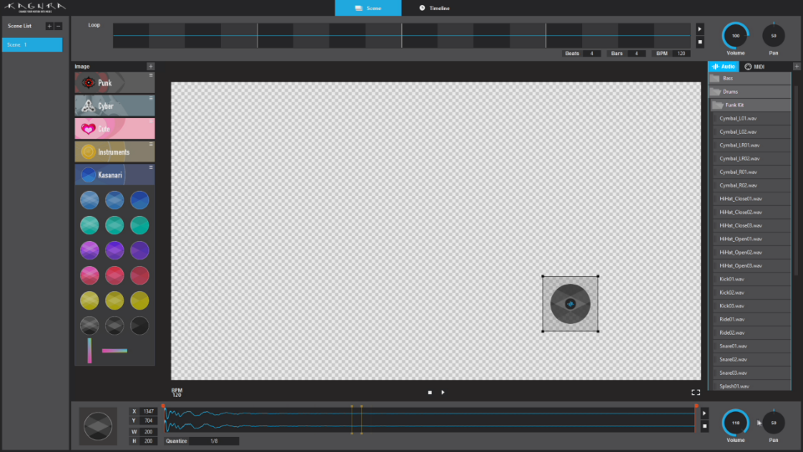The width and height of the screenshot is (803, 452).
Task: Collapse the Kasanari image set
Action: 115,175
